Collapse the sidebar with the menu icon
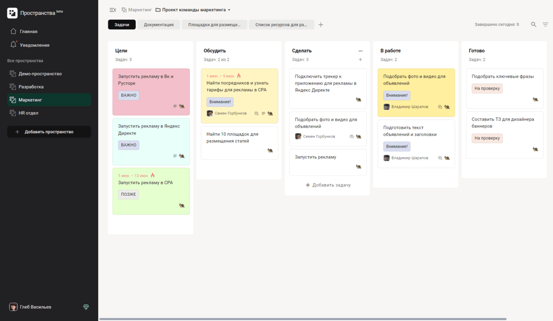This screenshot has height=321, width=553. click(112, 10)
